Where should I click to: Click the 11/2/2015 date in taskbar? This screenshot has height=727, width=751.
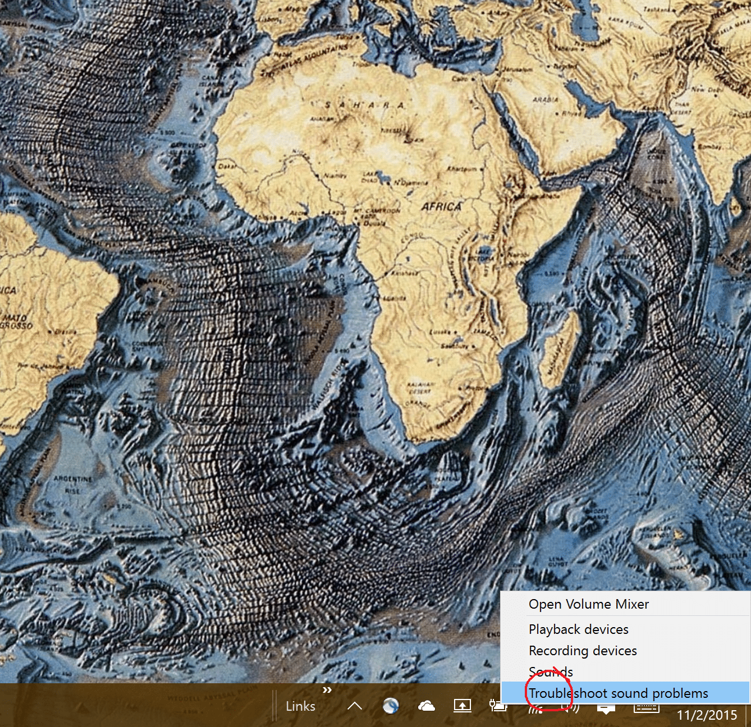coord(707,715)
